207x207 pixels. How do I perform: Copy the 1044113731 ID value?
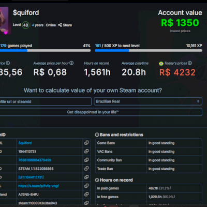pyautogui.click(x=86, y=151)
